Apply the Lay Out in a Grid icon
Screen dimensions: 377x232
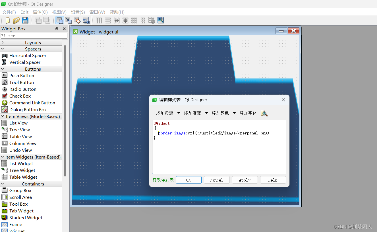(x=134, y=20)
